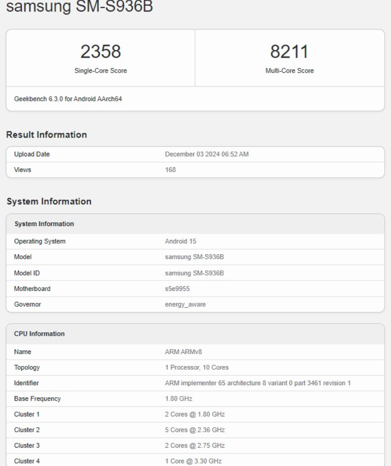This screenshot has height=466, width=391.
Task: Click the '2 Cores @ 1.80 GHz' value
Action: [195, 414]
